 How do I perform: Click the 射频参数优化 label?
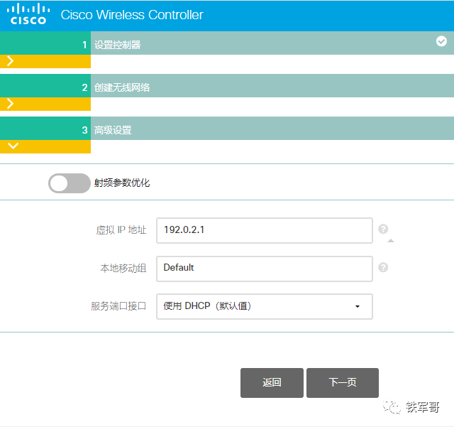pyautogui.click(x=122, y=183)
